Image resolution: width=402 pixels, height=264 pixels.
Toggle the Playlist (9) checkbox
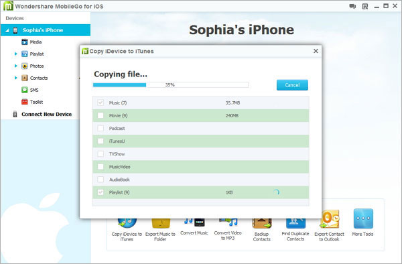coord(100,192)
